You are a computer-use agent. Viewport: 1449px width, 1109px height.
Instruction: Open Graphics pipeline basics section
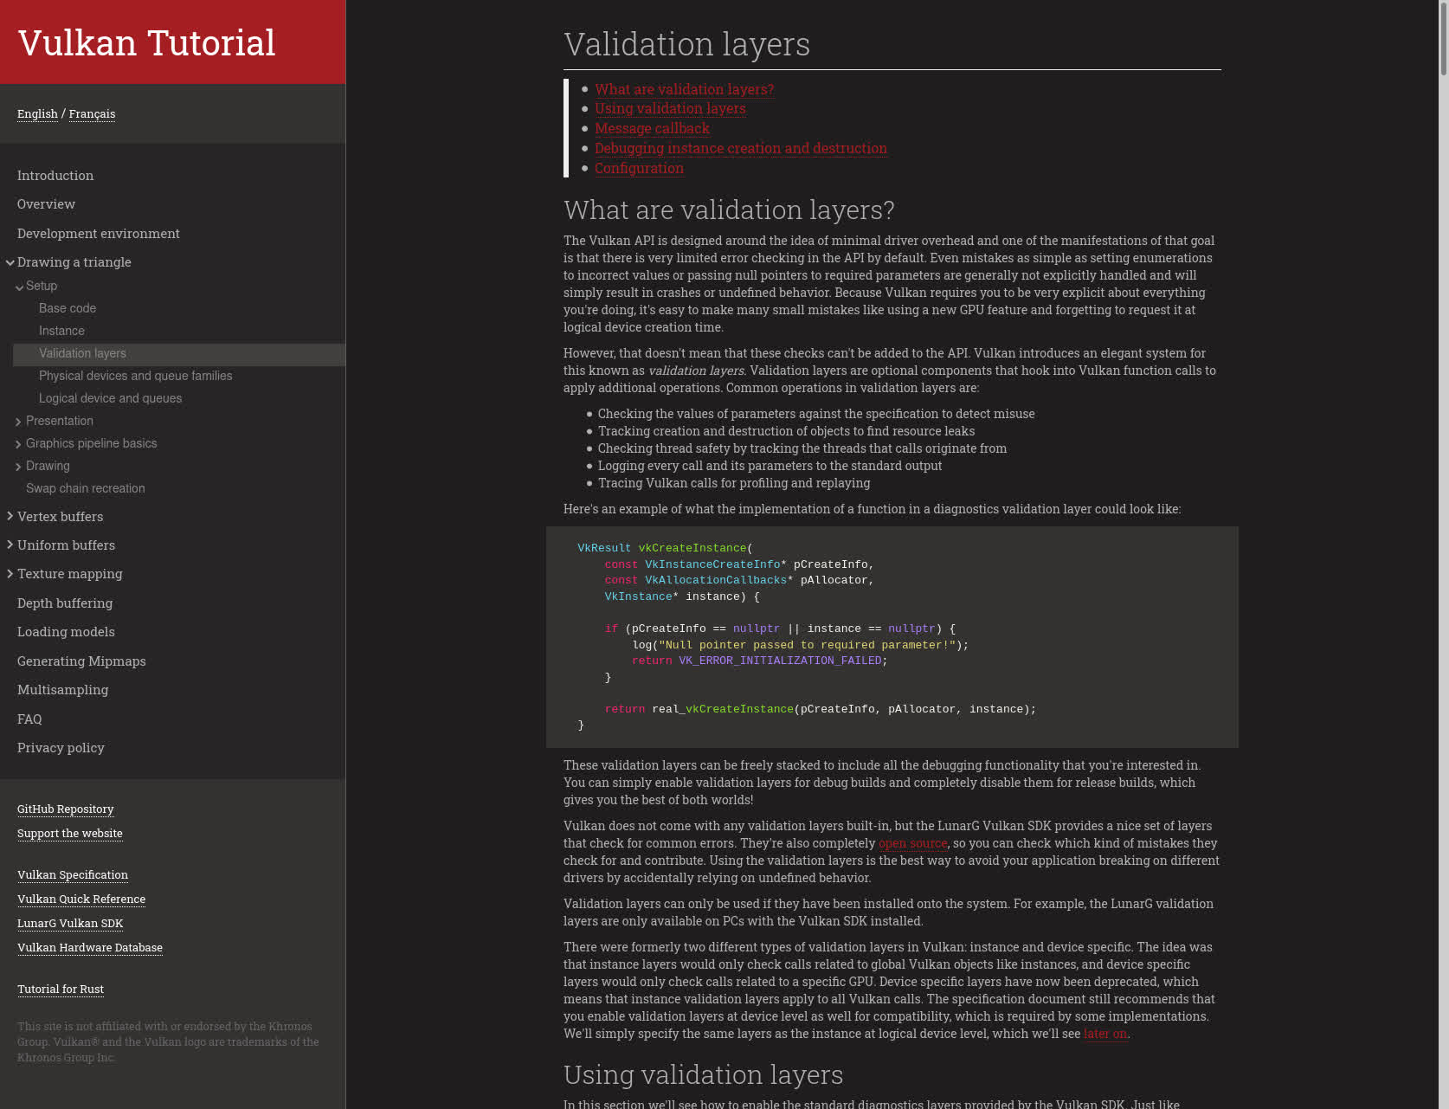click(92, 443)
